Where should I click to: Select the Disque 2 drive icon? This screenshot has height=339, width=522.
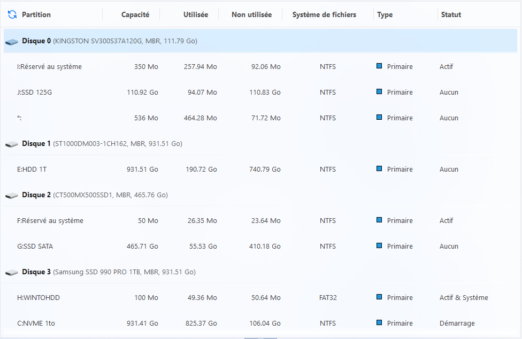(x=12, y=196)
